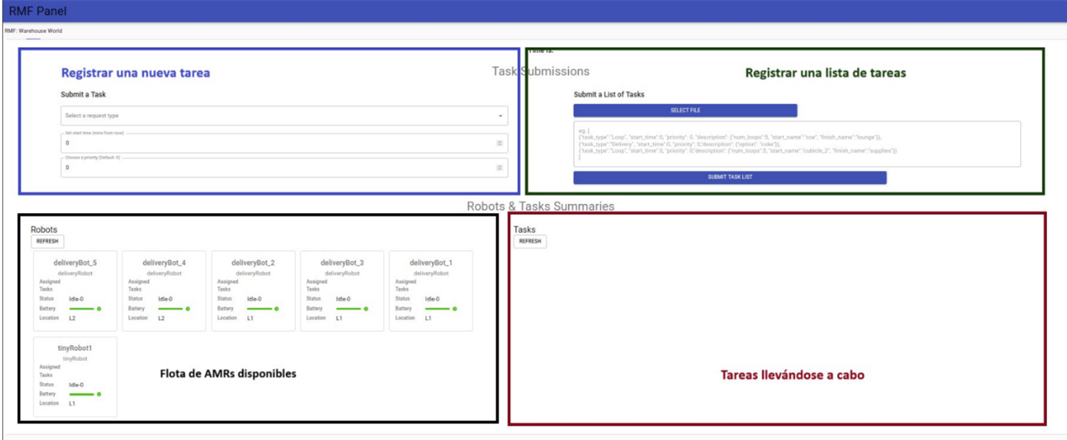Image resolution: width=1067 pixels, height=440 pixels.
Task: Click the 'Assigned Tasks' label in deliveryBot_1 card
Action: pos(405,285)
